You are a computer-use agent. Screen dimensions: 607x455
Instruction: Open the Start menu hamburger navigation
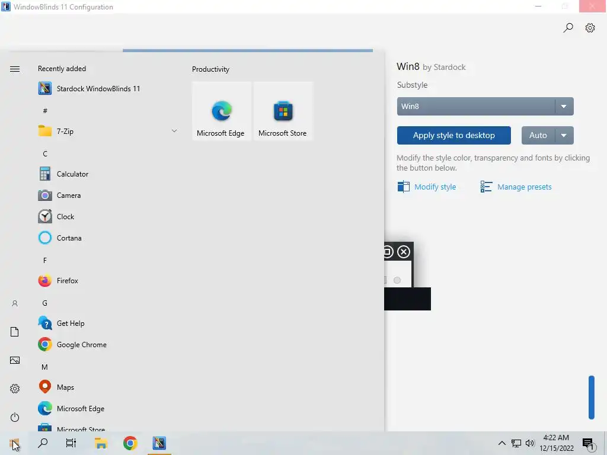15,69
